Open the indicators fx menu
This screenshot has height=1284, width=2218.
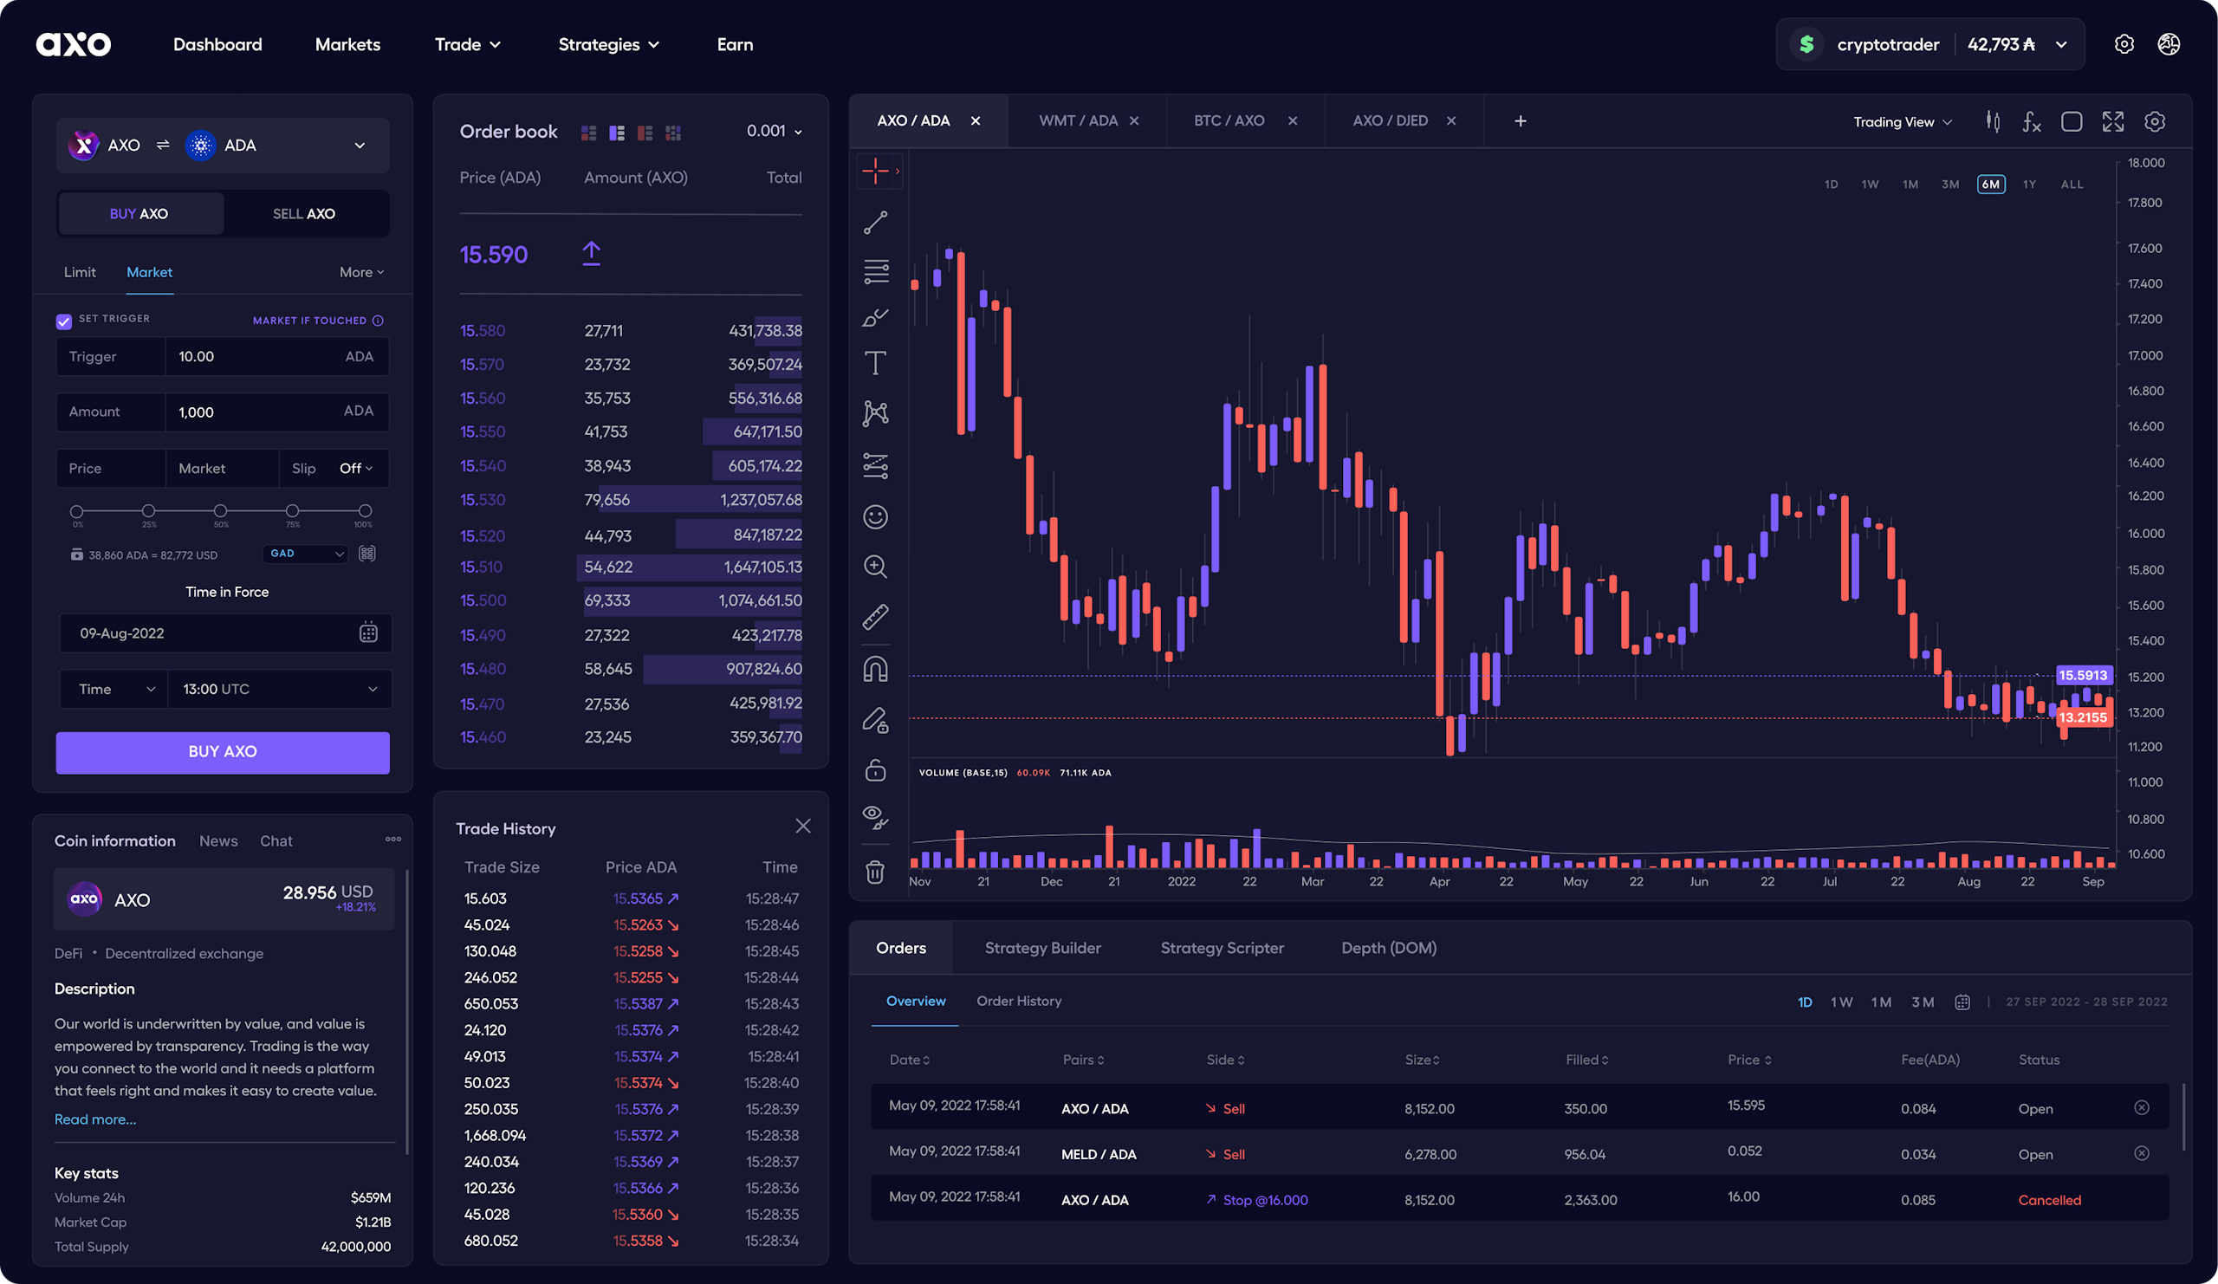click(x=2032, y=121)
